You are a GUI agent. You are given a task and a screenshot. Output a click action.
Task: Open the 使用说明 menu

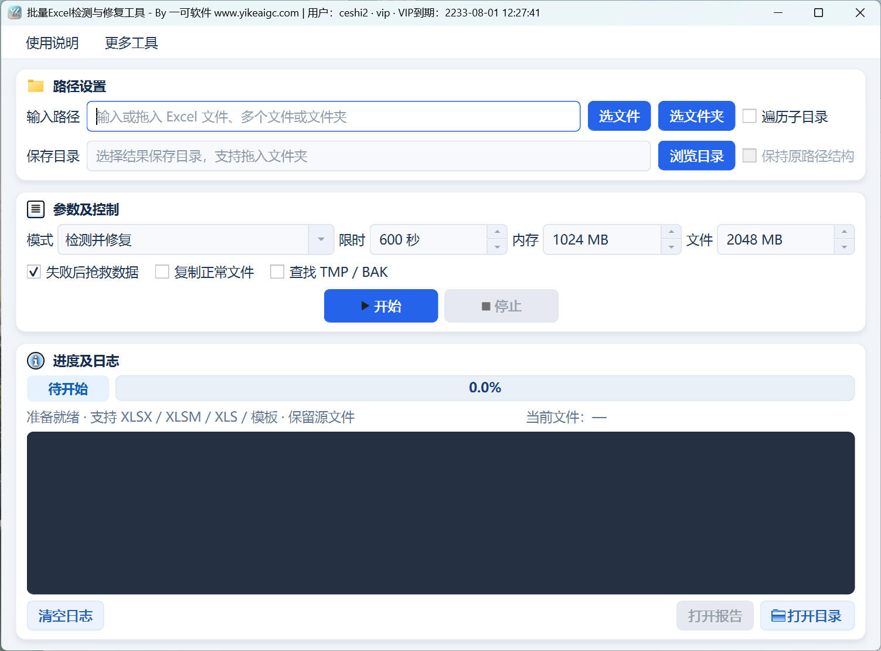(x=52, y=43)
